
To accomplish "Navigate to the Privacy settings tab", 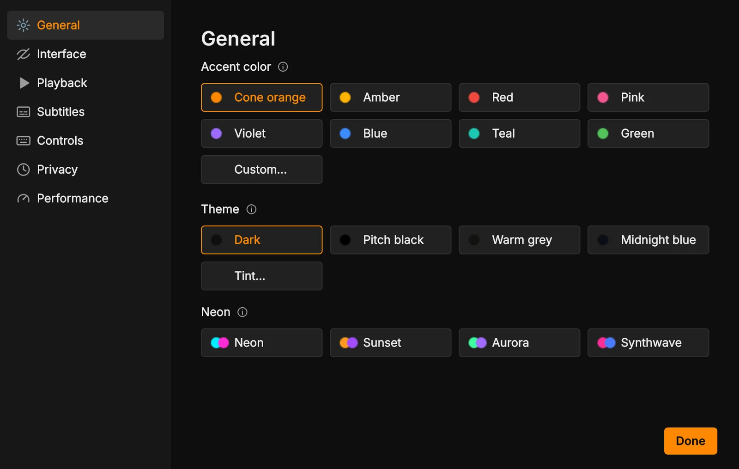I will (85, 170).
